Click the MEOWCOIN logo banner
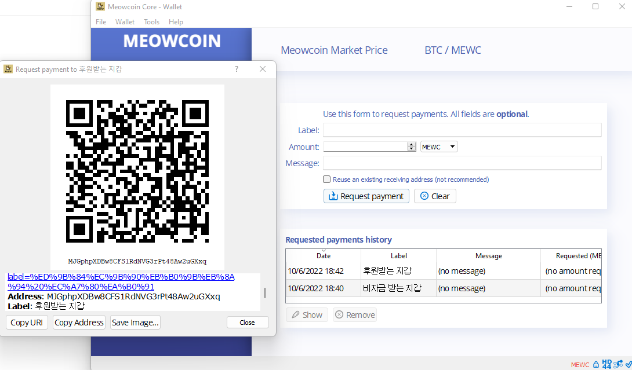632x370 pixels. (172, 41)
